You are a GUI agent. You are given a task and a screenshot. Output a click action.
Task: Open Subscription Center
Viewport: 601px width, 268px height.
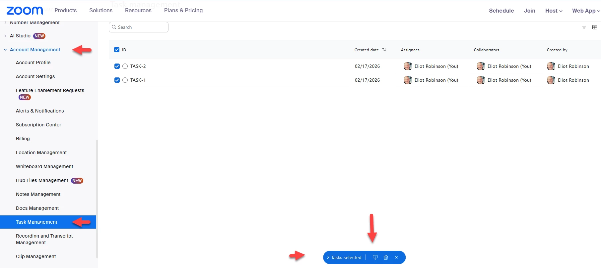point(38,125)
